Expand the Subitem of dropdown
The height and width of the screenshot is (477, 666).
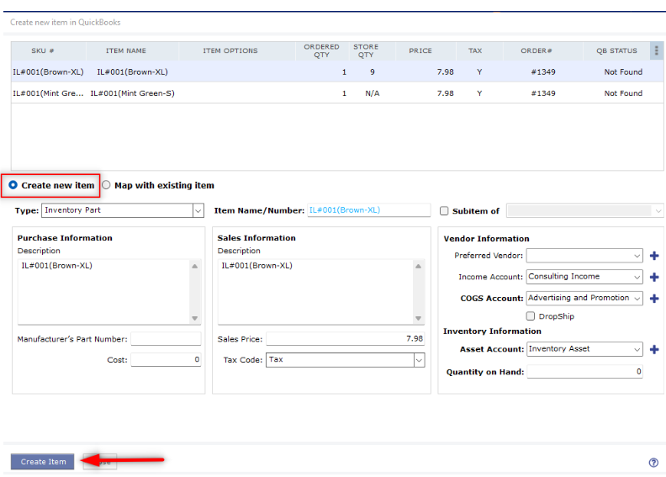[584, 210]
